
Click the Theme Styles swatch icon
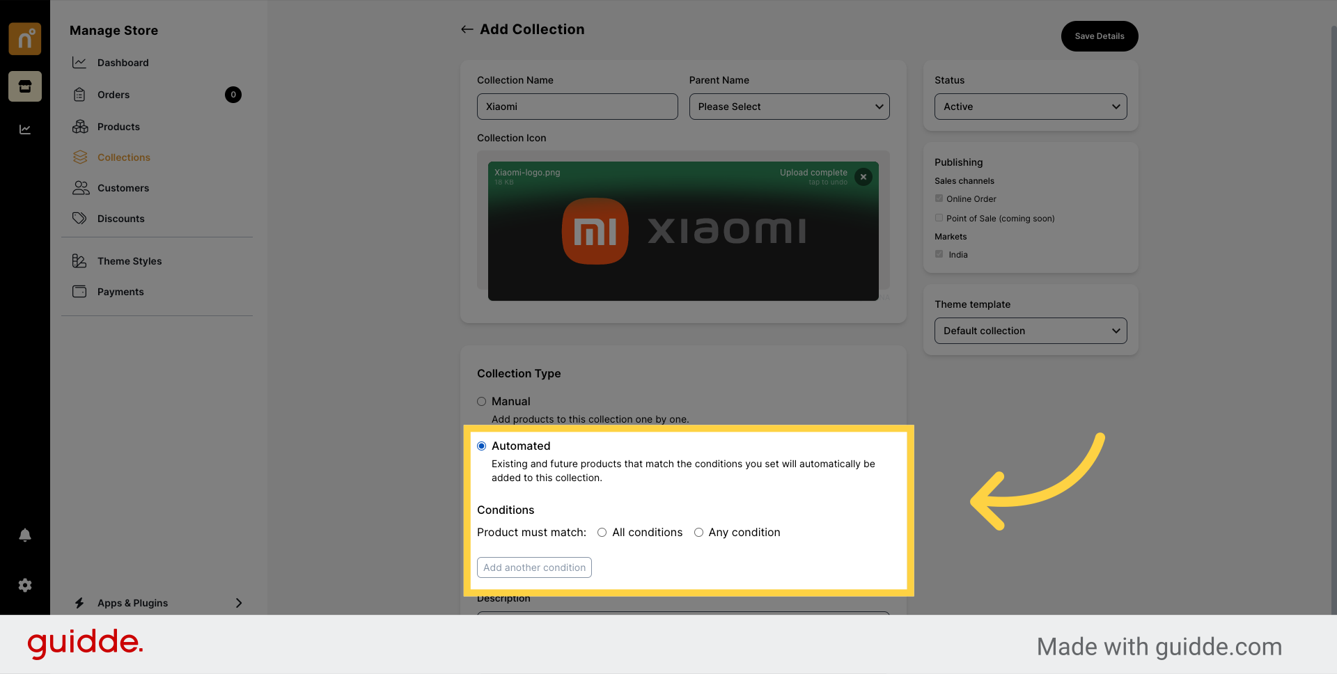[x=79, y=261]
